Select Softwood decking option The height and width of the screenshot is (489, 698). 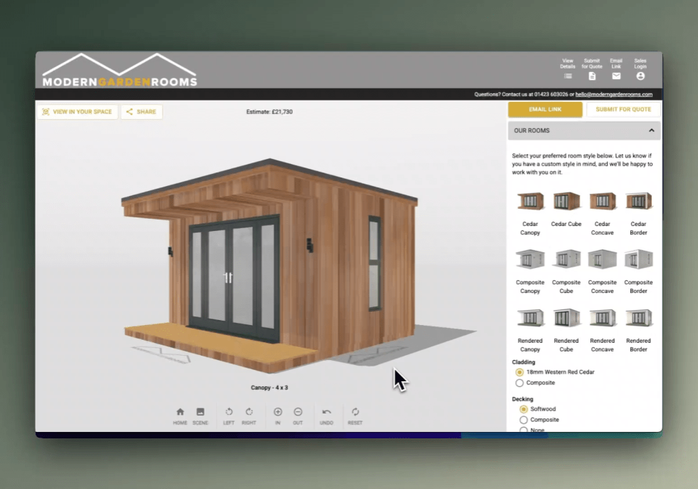coord(523,409)
